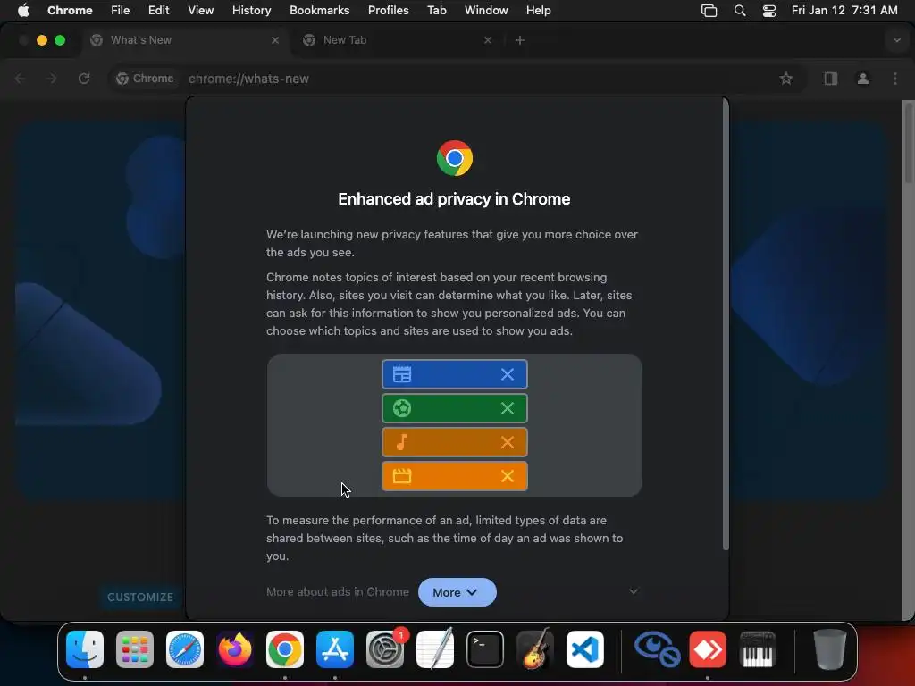
Task: Remove the orange music topic chip
Action: [x=508, y=442]
